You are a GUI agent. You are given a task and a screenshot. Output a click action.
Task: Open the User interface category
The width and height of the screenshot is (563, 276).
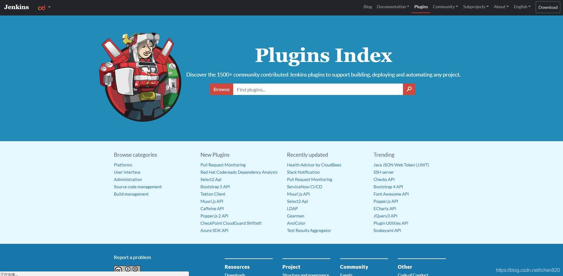[127, 172]
